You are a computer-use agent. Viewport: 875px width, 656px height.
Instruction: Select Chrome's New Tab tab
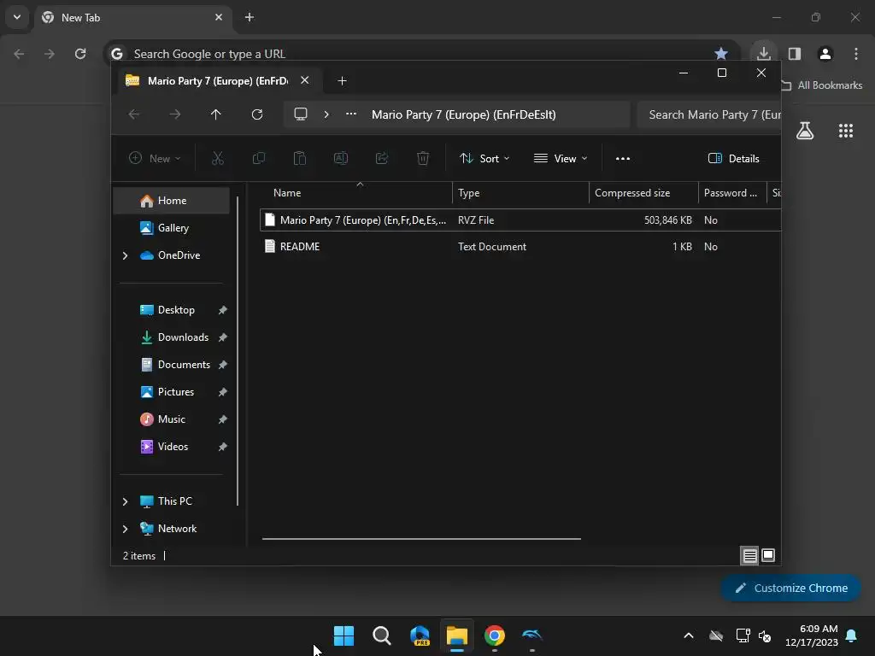(x=132, y=17)
